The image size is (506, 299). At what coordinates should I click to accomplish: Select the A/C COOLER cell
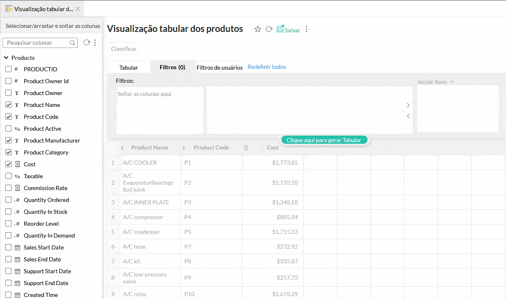(x=150, y=163)
